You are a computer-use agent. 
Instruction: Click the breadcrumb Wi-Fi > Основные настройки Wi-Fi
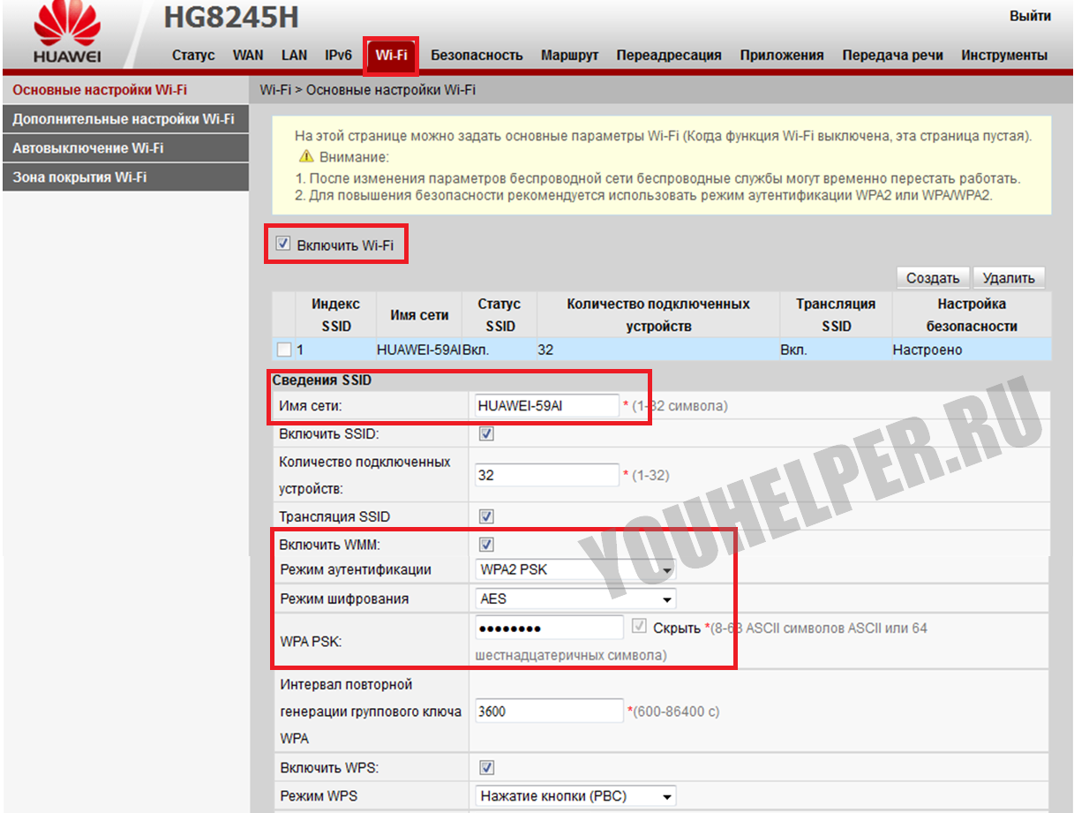[x=368, y=90]
